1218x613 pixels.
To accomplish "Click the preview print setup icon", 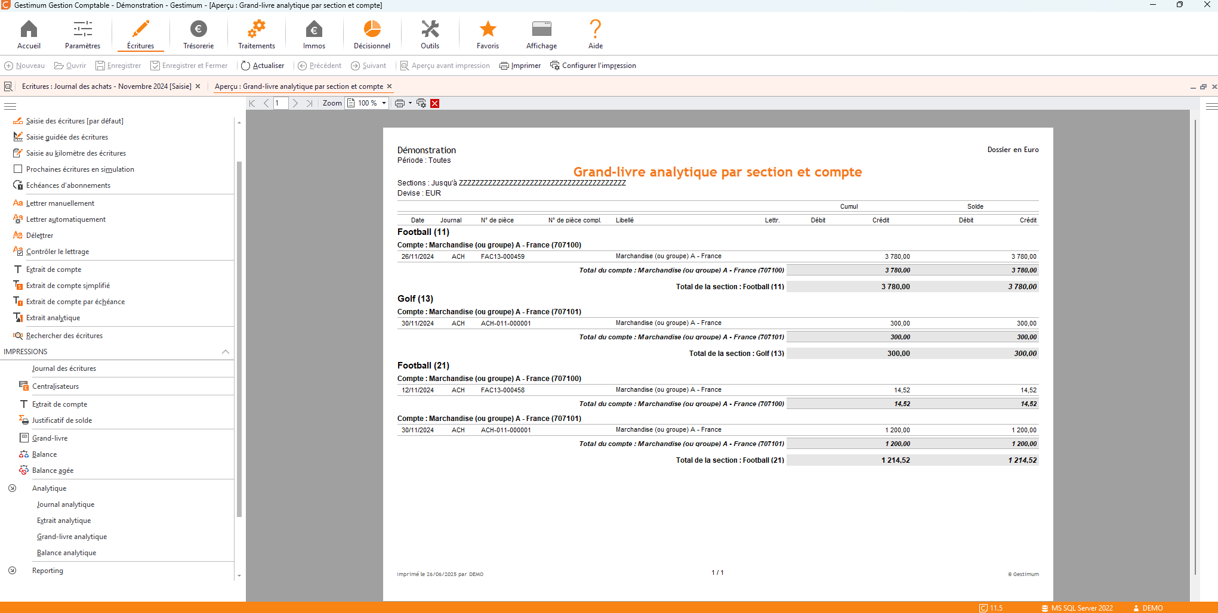I will click(421, 103).
